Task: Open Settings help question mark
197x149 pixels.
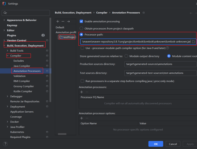Action: coord(5,144)
